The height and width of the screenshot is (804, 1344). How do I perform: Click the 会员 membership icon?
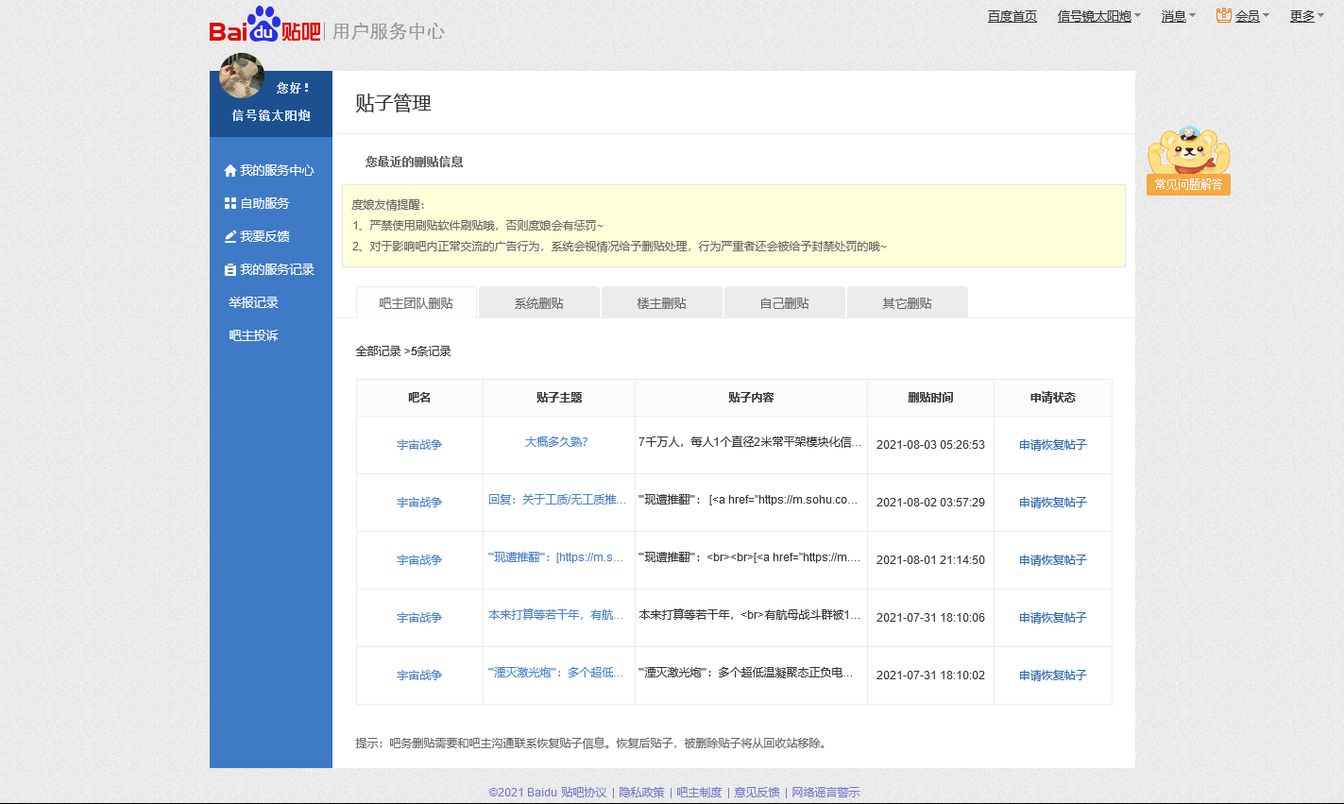tap(1224, 15)
